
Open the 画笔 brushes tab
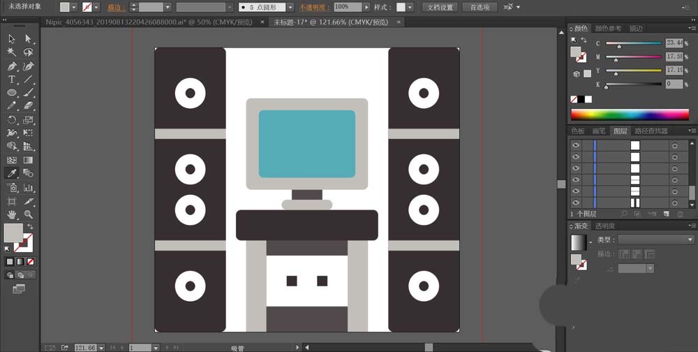pos(599,131)
